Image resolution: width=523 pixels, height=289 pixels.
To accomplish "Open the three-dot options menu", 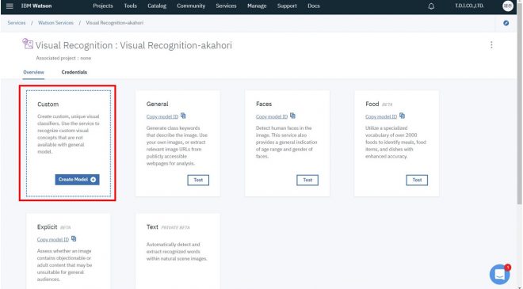I will (x=491, y=45).
